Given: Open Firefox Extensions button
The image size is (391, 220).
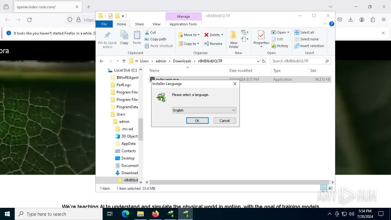Looking at the screenshot, I should [x=373, y=20].
